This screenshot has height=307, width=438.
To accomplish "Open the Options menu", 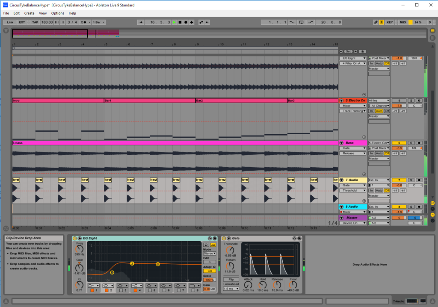I will coord(58,13).
